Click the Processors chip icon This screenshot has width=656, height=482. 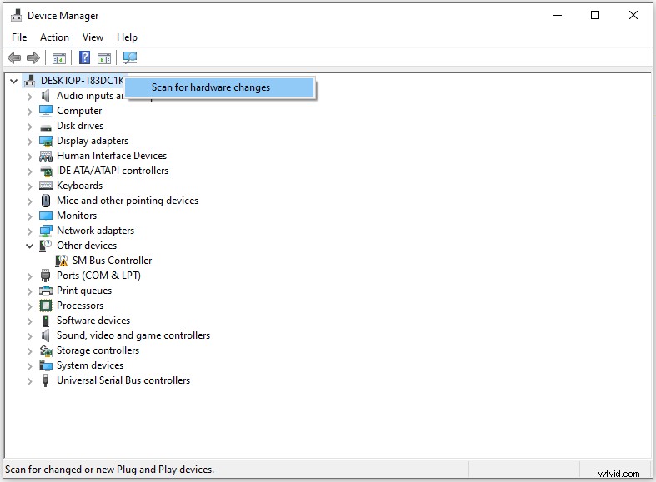click(46, 306)
